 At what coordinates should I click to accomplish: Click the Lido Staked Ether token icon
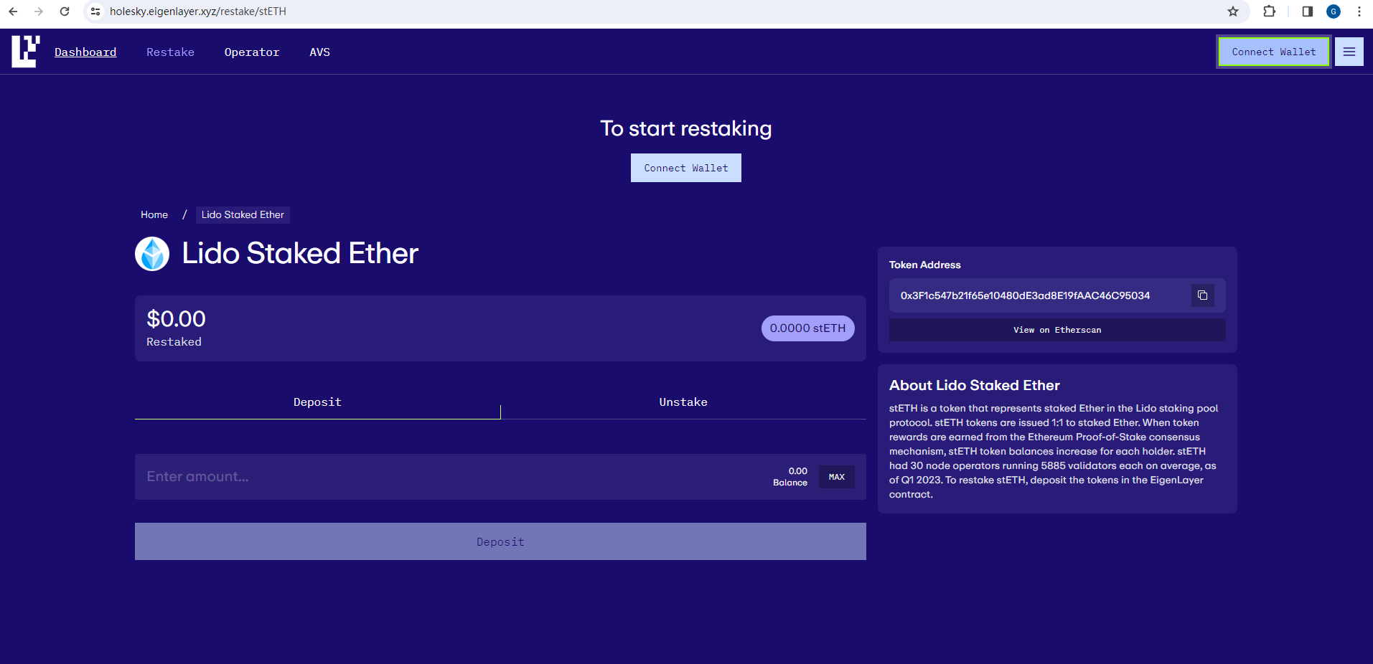pyautogui.click(x=152, y=254)
